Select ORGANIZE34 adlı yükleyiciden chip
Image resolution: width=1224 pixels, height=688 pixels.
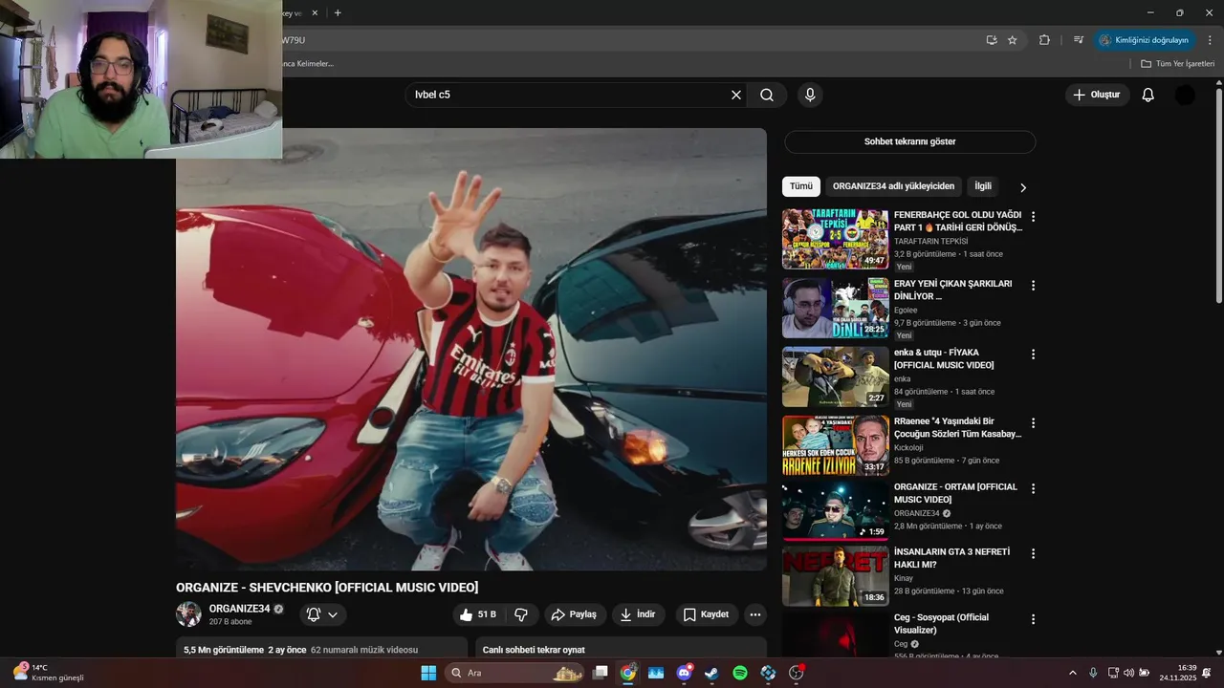coord(893,186)
